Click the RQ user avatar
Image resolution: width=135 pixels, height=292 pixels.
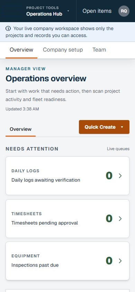click(124, 11)
